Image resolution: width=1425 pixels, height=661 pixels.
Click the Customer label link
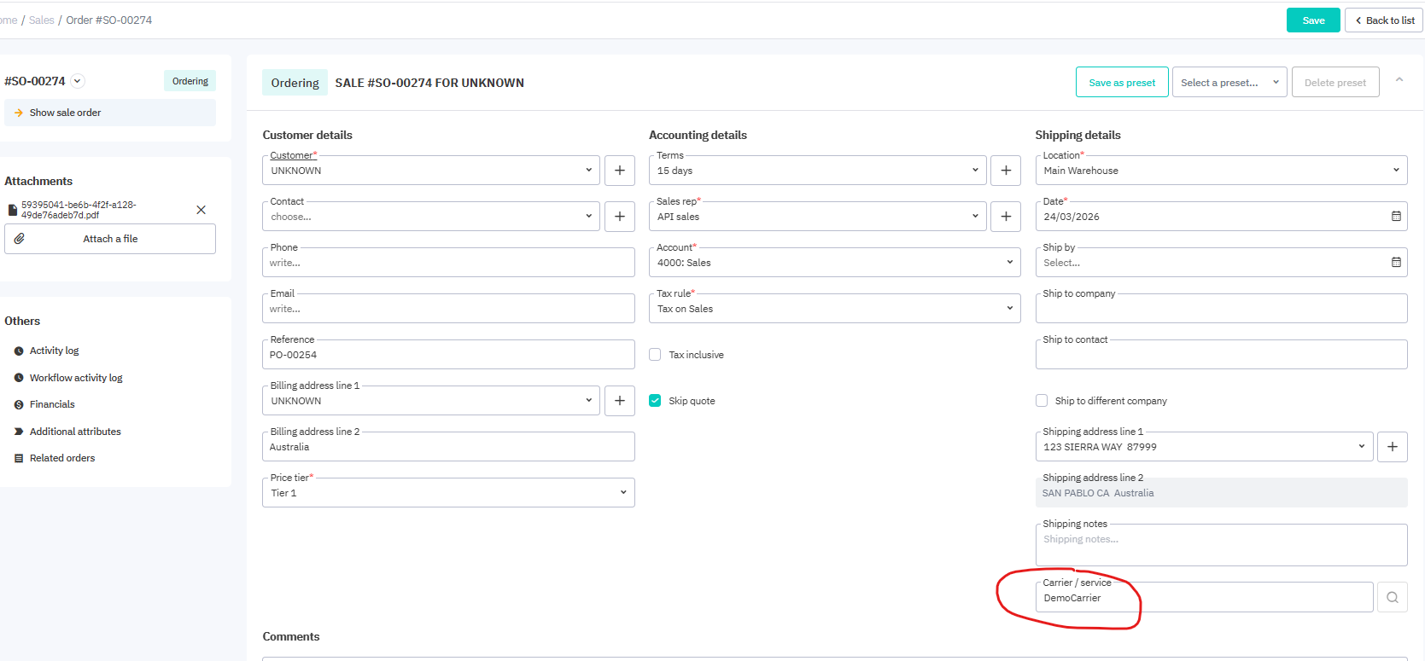[291, 155]
